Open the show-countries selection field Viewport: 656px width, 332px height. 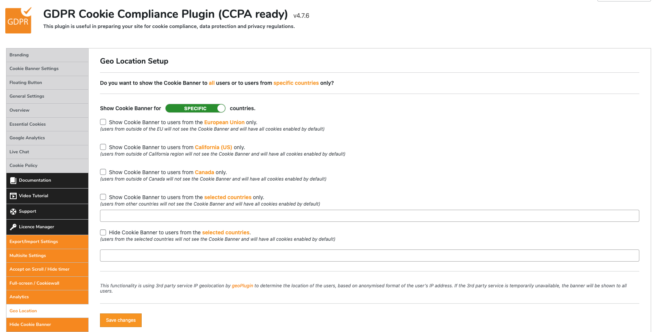point(369,216)
